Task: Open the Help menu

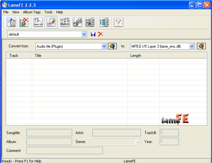Action: click(60, 12)
